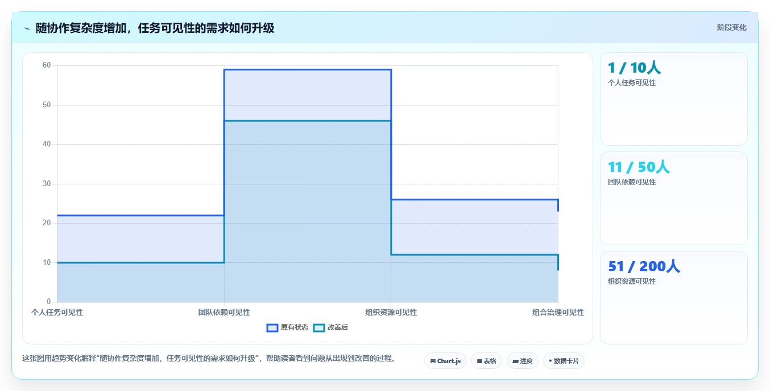Click the 个人任务可见性 caption in first card
The height and width of the screenshot is (391, 770).
[x=632, y=83]
